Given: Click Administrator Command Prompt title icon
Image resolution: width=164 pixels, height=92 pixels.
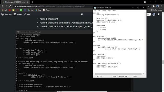Looking at the screenshot, I should 17,32.
